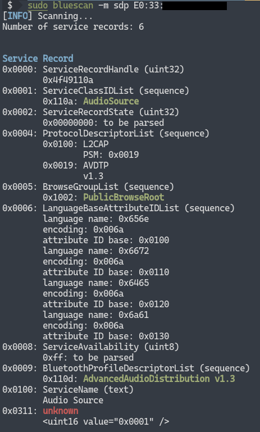Click the green PublicBrowseRoot label
This screenshot has height=432, width=260.
124,197
